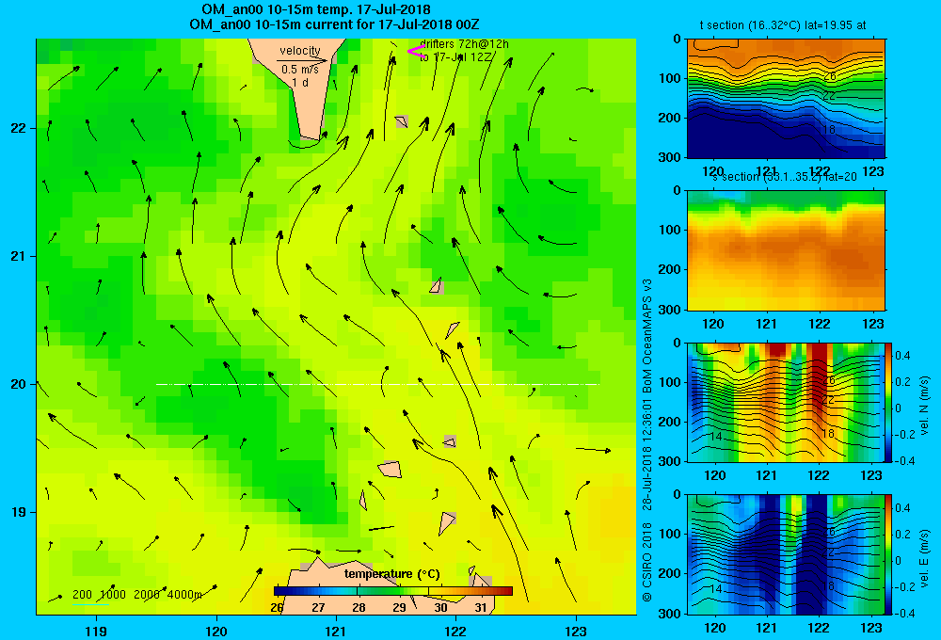The height and width of the screenshot is (640, 941).
Task: Open the eastward velocity section plot
Action: (786, 554)
